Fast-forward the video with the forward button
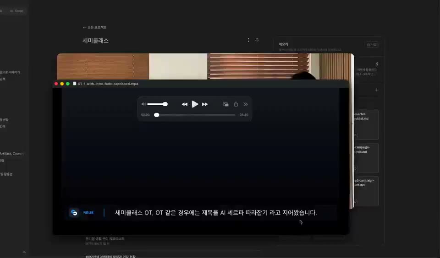This screenshot has height=258, width=440. pos(205,104)
